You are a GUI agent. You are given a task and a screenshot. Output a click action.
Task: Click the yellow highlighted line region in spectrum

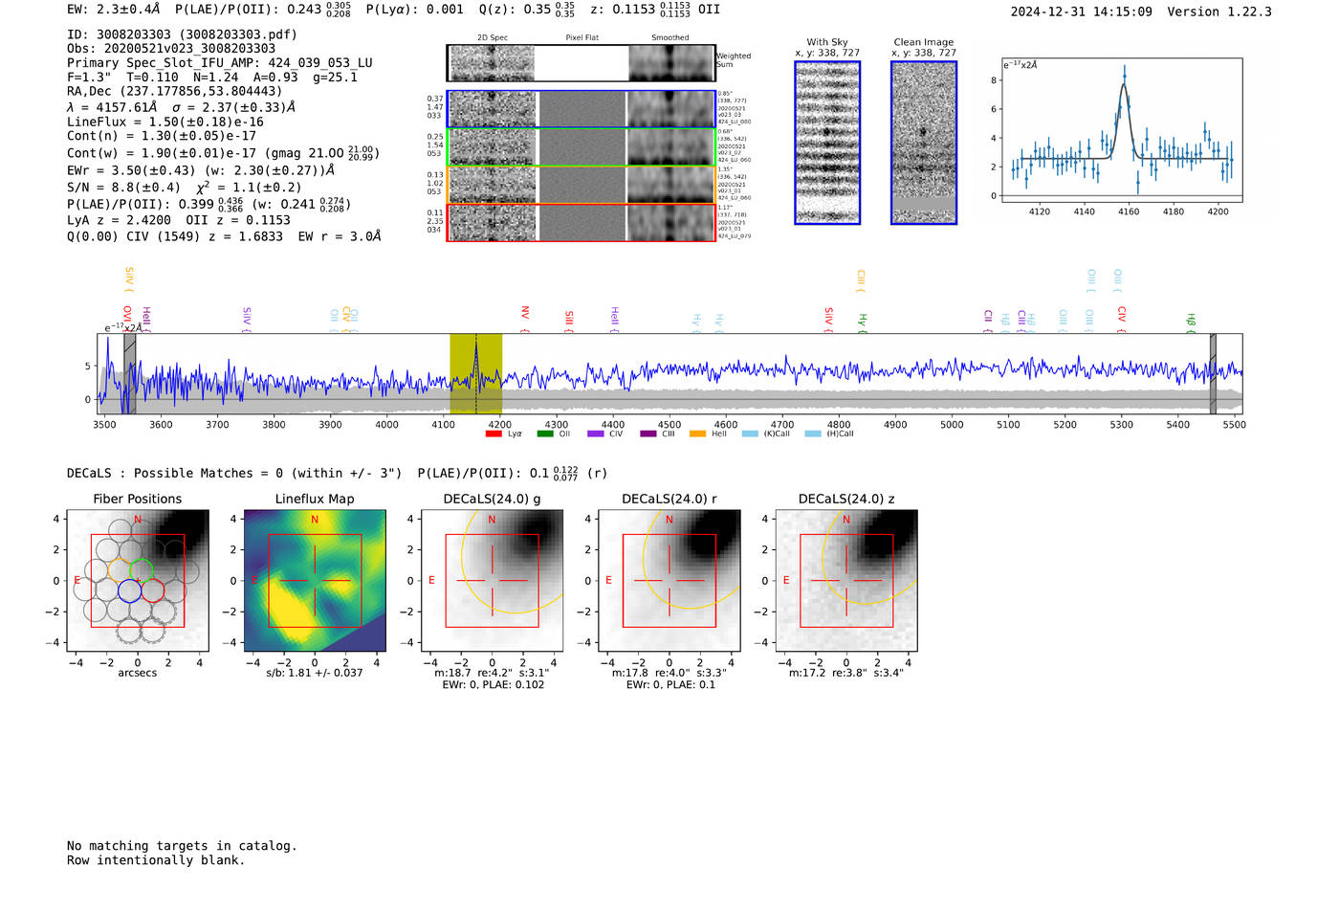tap(475, 373)
